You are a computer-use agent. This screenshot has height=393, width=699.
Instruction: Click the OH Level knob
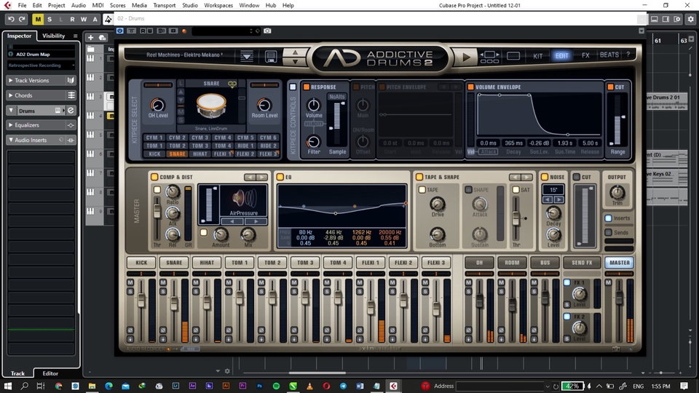point(157,105)
